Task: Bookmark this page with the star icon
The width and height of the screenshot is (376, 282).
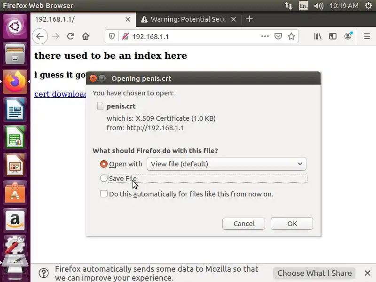Action: coord(291,36)
